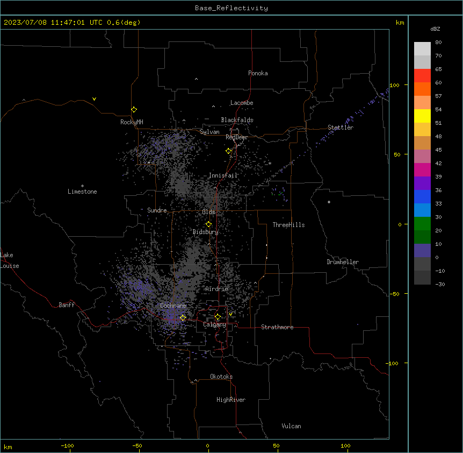
Task: Click the slate purple 0-10 dBZ swatch
Action: (422, 251)
